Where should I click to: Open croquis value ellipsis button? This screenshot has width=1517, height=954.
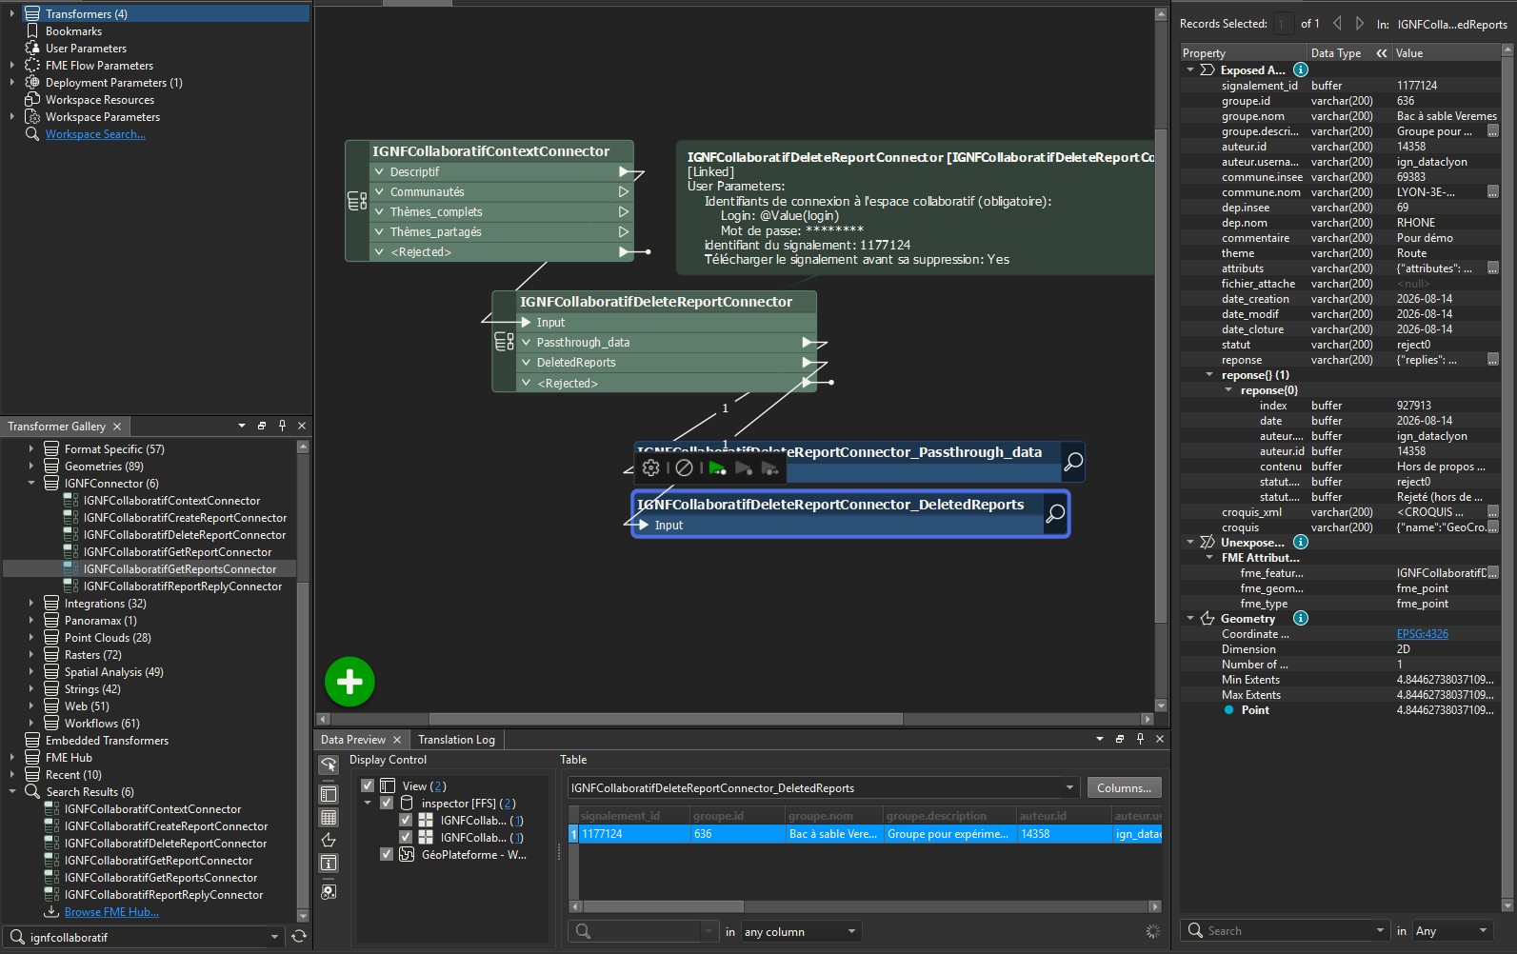coord(1493,527)
